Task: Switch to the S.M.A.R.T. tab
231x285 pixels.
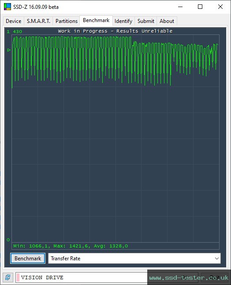Action: pyautogui.click(x=38, y=21)
